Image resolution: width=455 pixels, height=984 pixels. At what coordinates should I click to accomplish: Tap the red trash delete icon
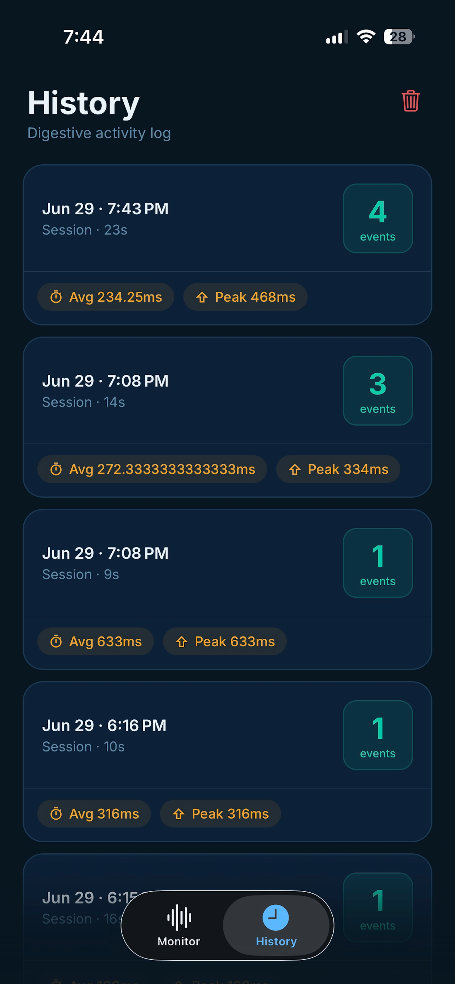tap(411, 101)
